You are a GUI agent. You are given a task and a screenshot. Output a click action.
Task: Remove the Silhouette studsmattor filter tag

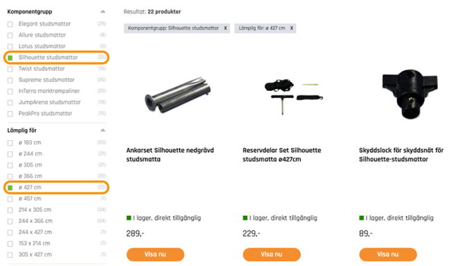pyautogui.click(x=225, y=28)
